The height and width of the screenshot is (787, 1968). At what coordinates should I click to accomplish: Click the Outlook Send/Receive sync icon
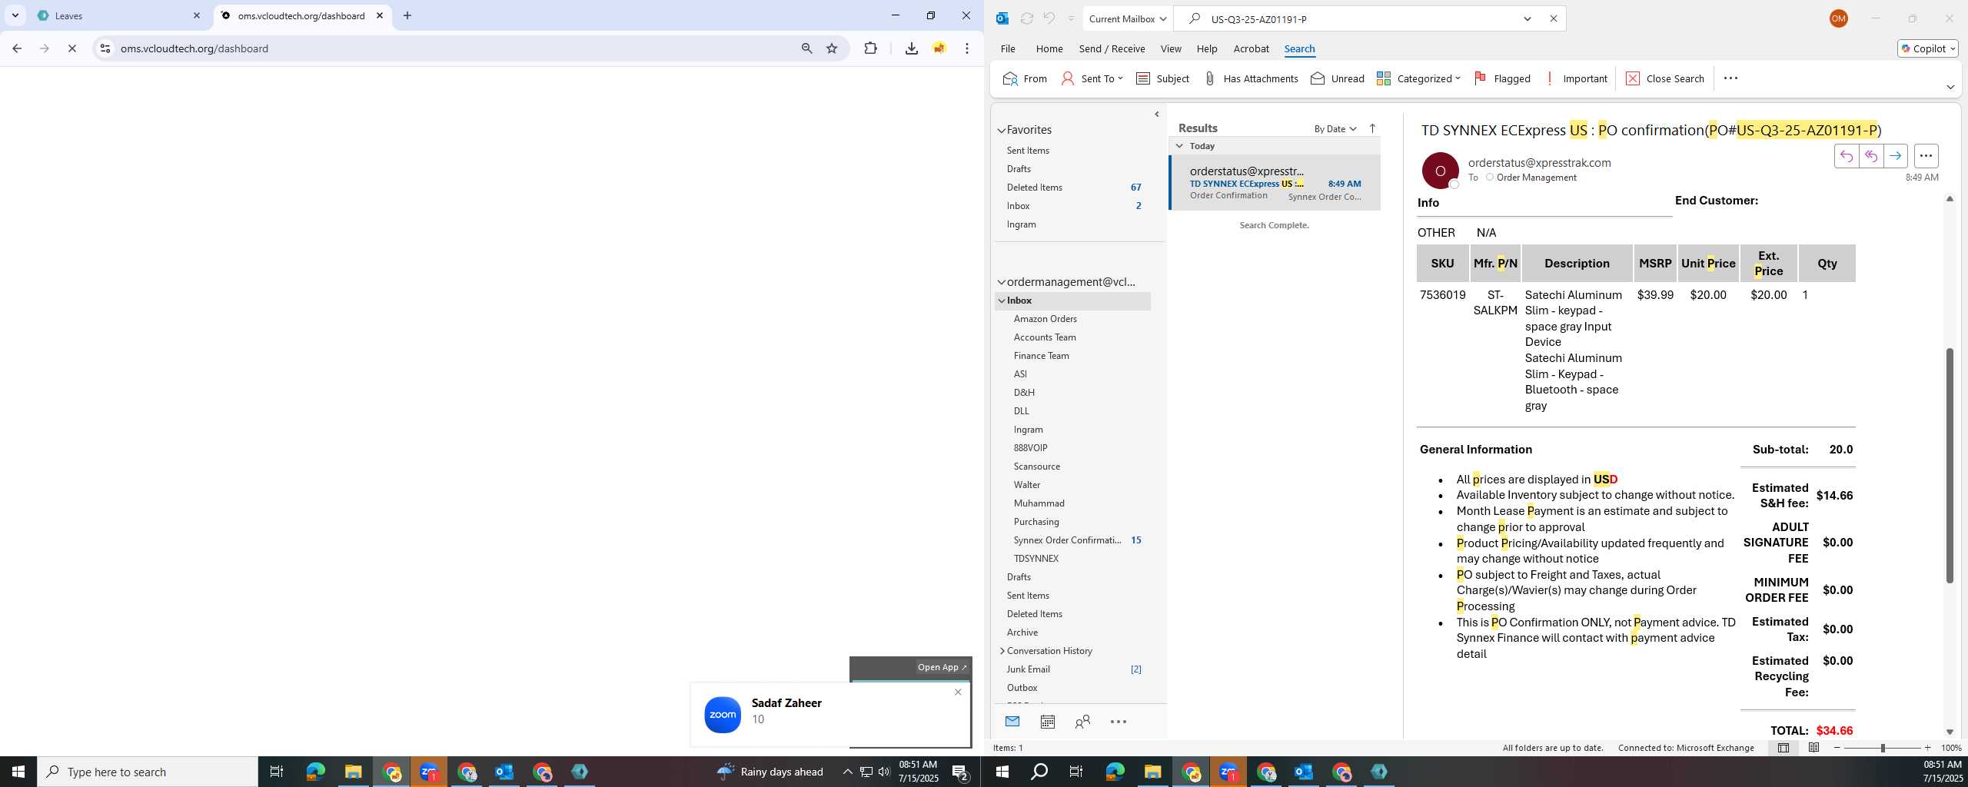point(1026,18)
